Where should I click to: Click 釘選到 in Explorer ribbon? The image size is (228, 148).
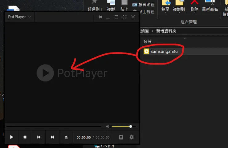tap(95, 6)
